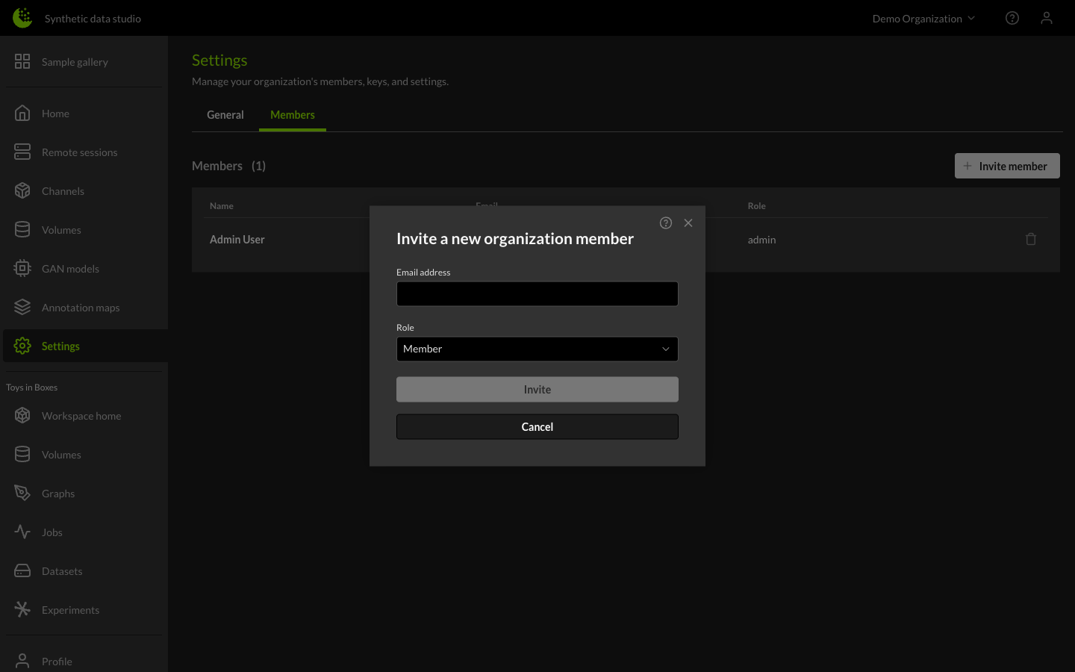Cancel the member invitation

pyautogui.click(x=537, y=426)
